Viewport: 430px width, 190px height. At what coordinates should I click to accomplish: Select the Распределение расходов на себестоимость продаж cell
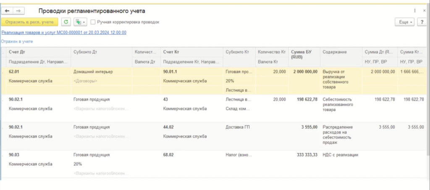point(341,135)
